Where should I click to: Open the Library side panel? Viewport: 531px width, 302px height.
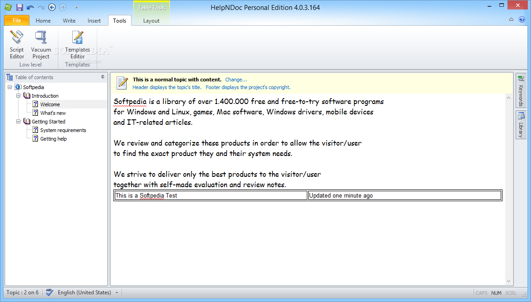tap(521, 125)
